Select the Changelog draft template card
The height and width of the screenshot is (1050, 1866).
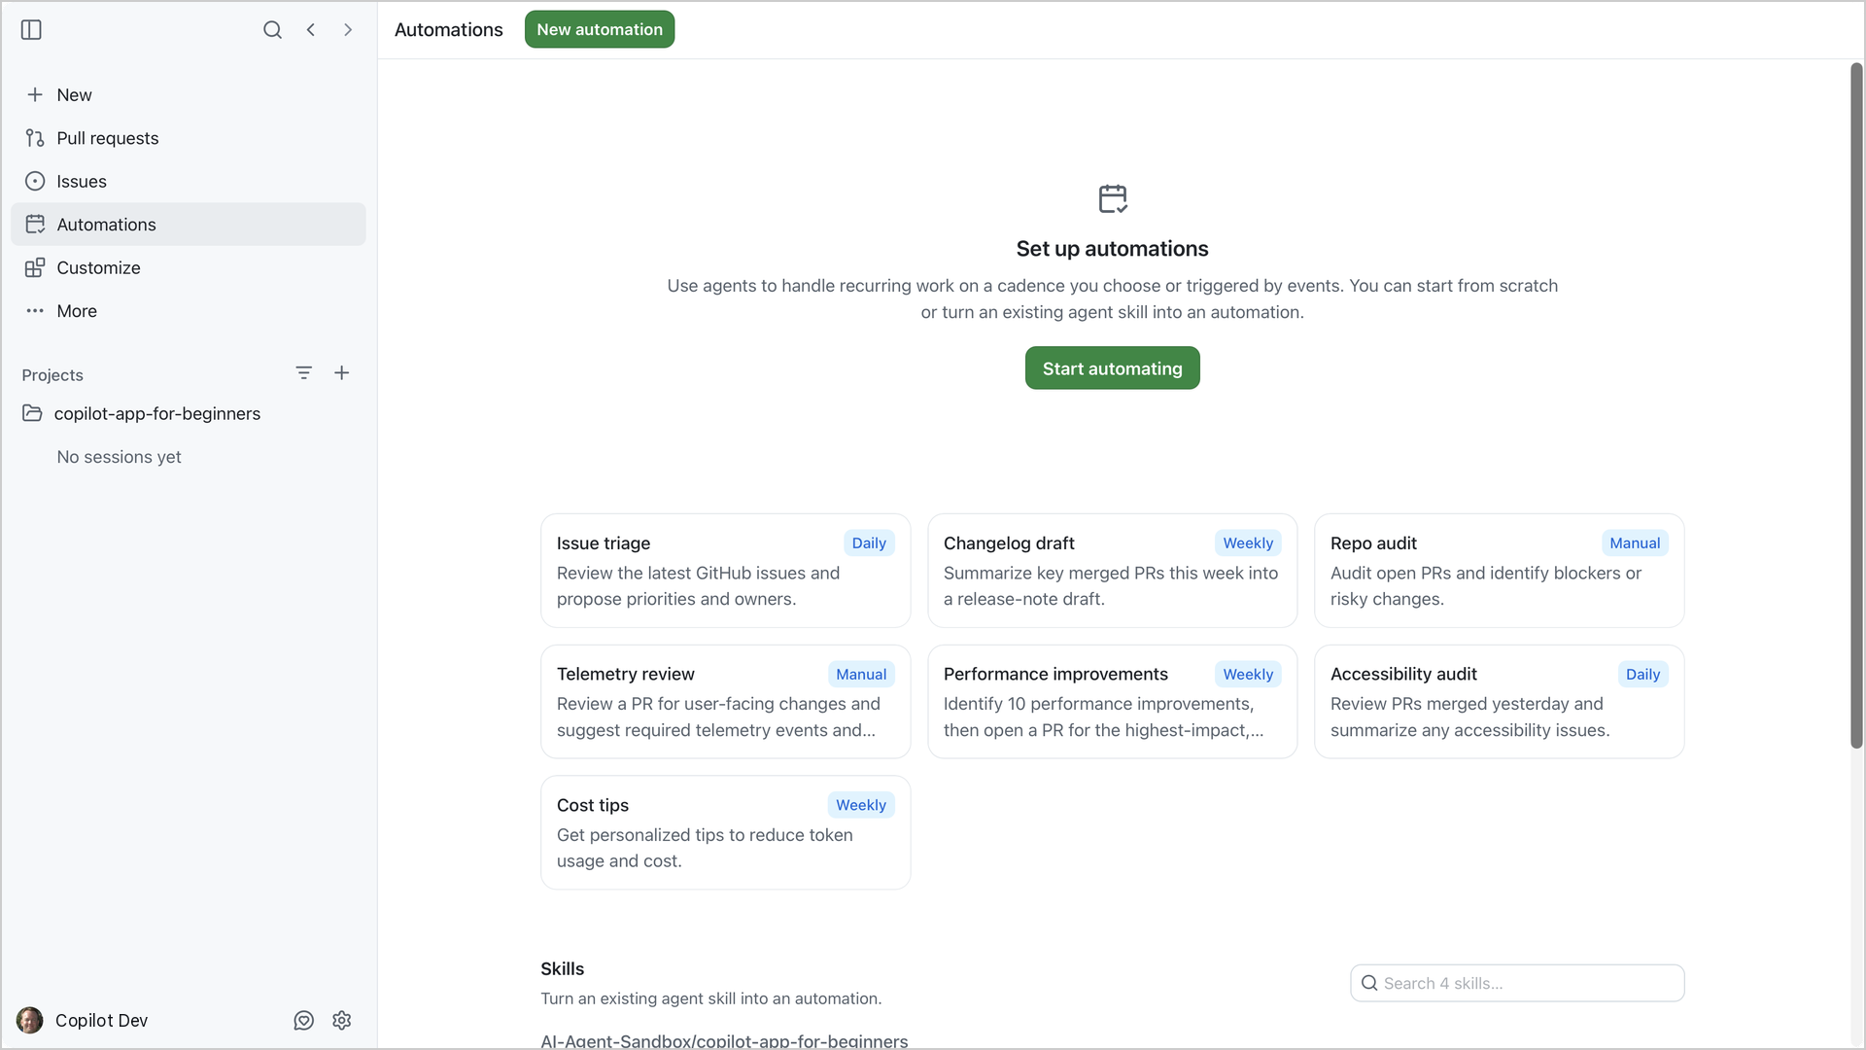point(1113,571)
